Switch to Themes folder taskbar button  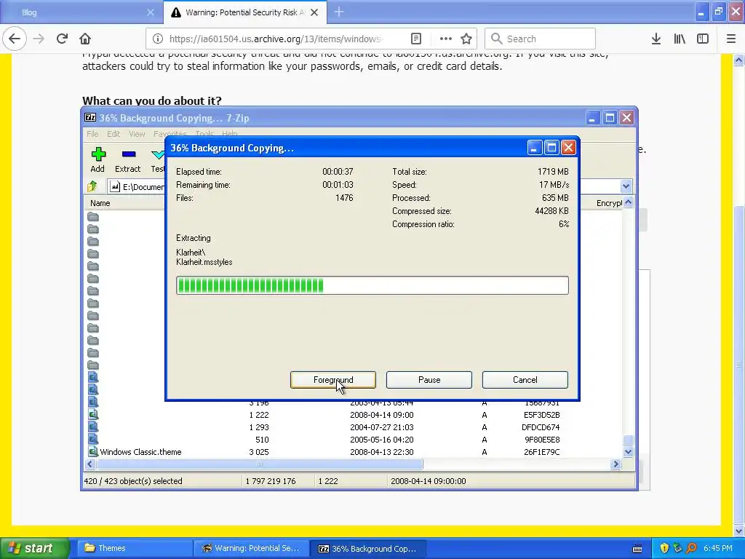coord(135,548)
